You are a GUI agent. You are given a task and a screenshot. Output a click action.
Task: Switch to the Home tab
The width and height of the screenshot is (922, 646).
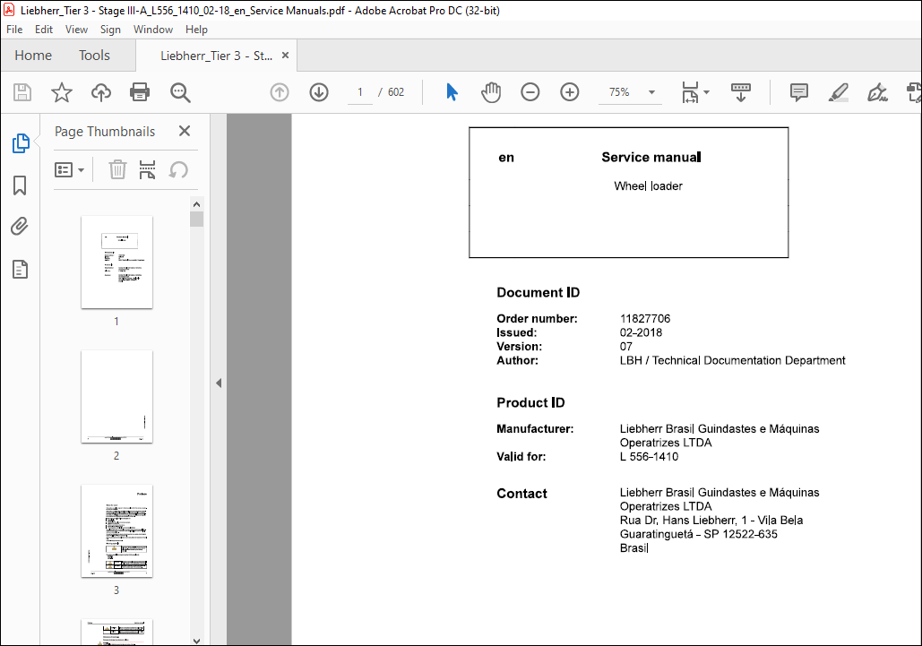33,56
